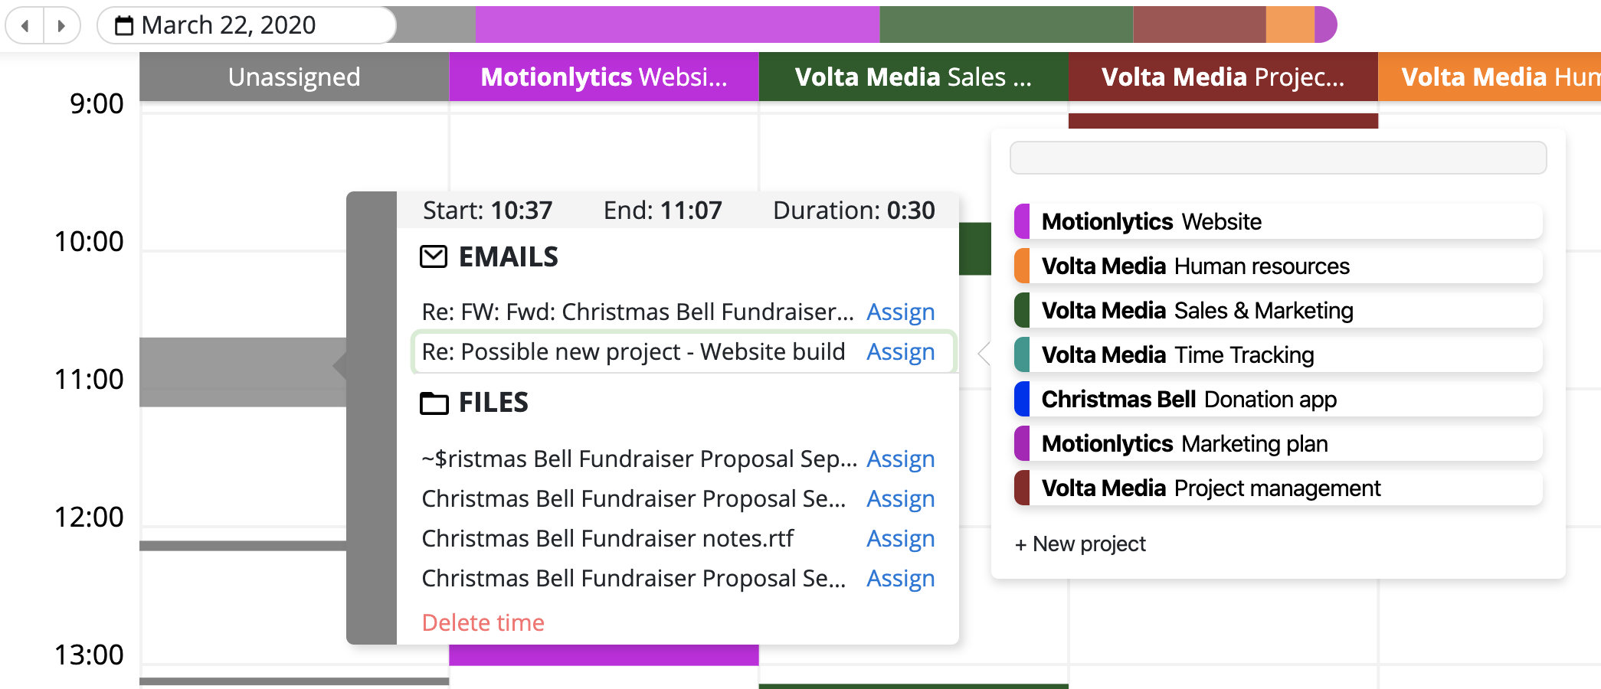
Task: Assign the Possible new project email
Action: (900, 351)
